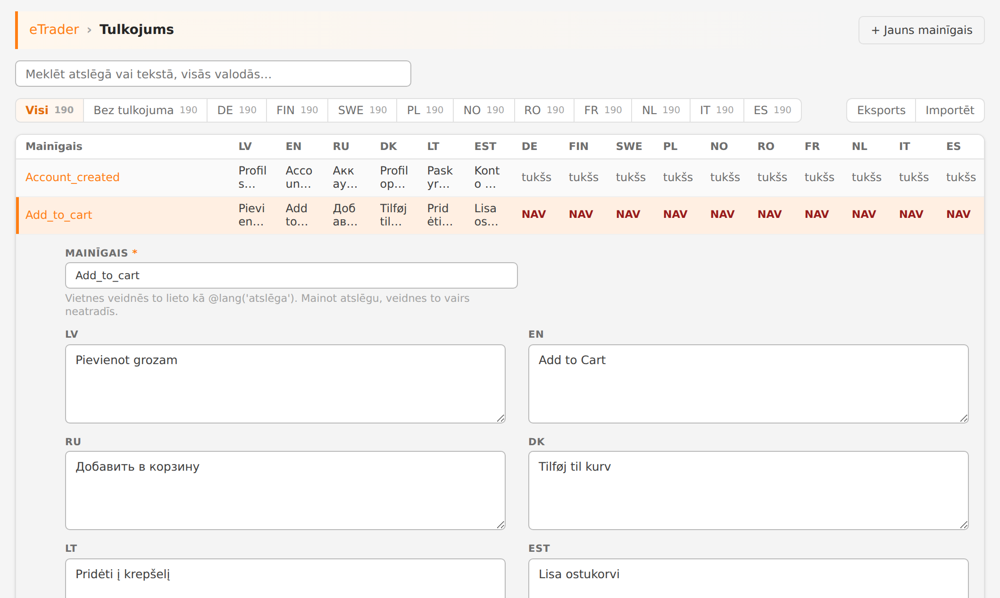1000x598 pixels.
Task: Open the NO 190 filter tab
Action: (x=483, y=110)
